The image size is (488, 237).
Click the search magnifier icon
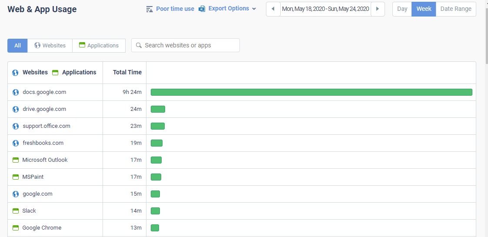coord(139,45)
